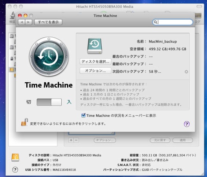Image resolution: width=207 pixels, height=177 pixels.
Task: Click the large Time Machine clock icon
Action: pyautogui.click(x=49, y=57)
